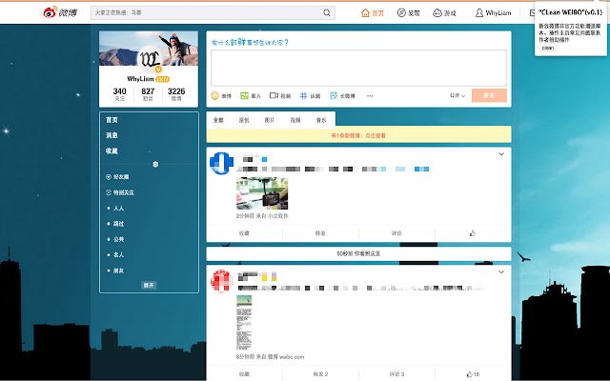Select 收藏 in the left sidebar
This screenshot has height=381, width=610.
112,150
